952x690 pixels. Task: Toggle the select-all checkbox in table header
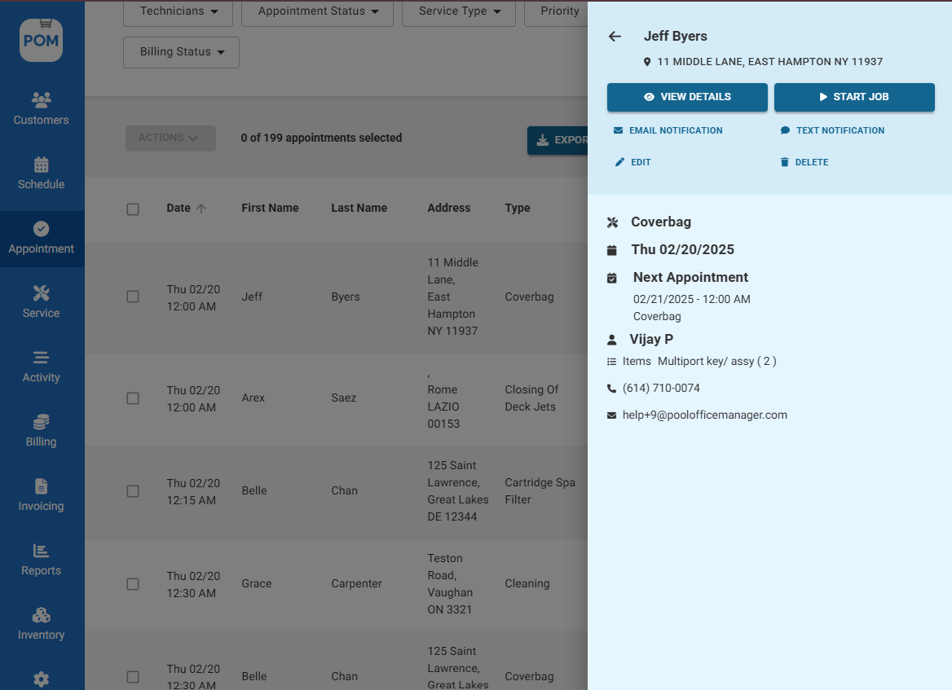(133, 209)
